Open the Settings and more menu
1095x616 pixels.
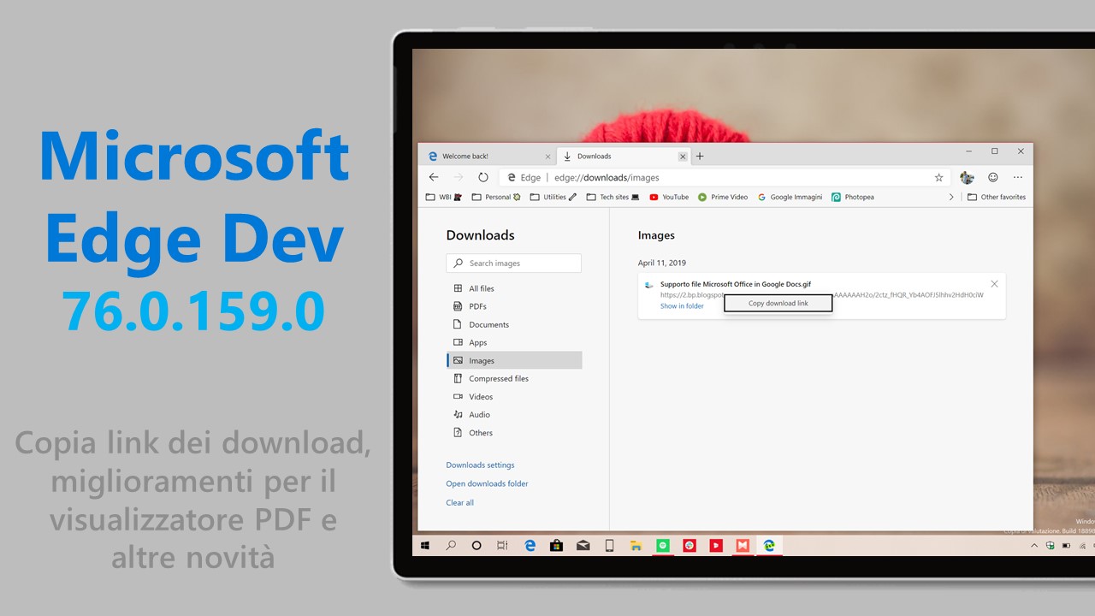coord(1017,177)
